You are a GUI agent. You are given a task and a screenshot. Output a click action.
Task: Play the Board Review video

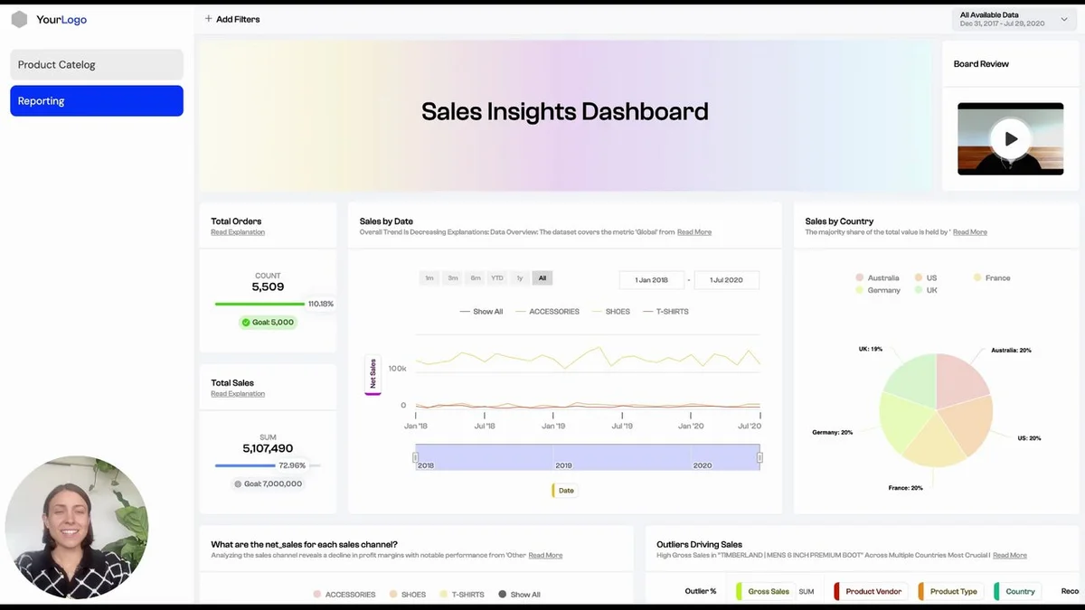[x=1010, y=139]
